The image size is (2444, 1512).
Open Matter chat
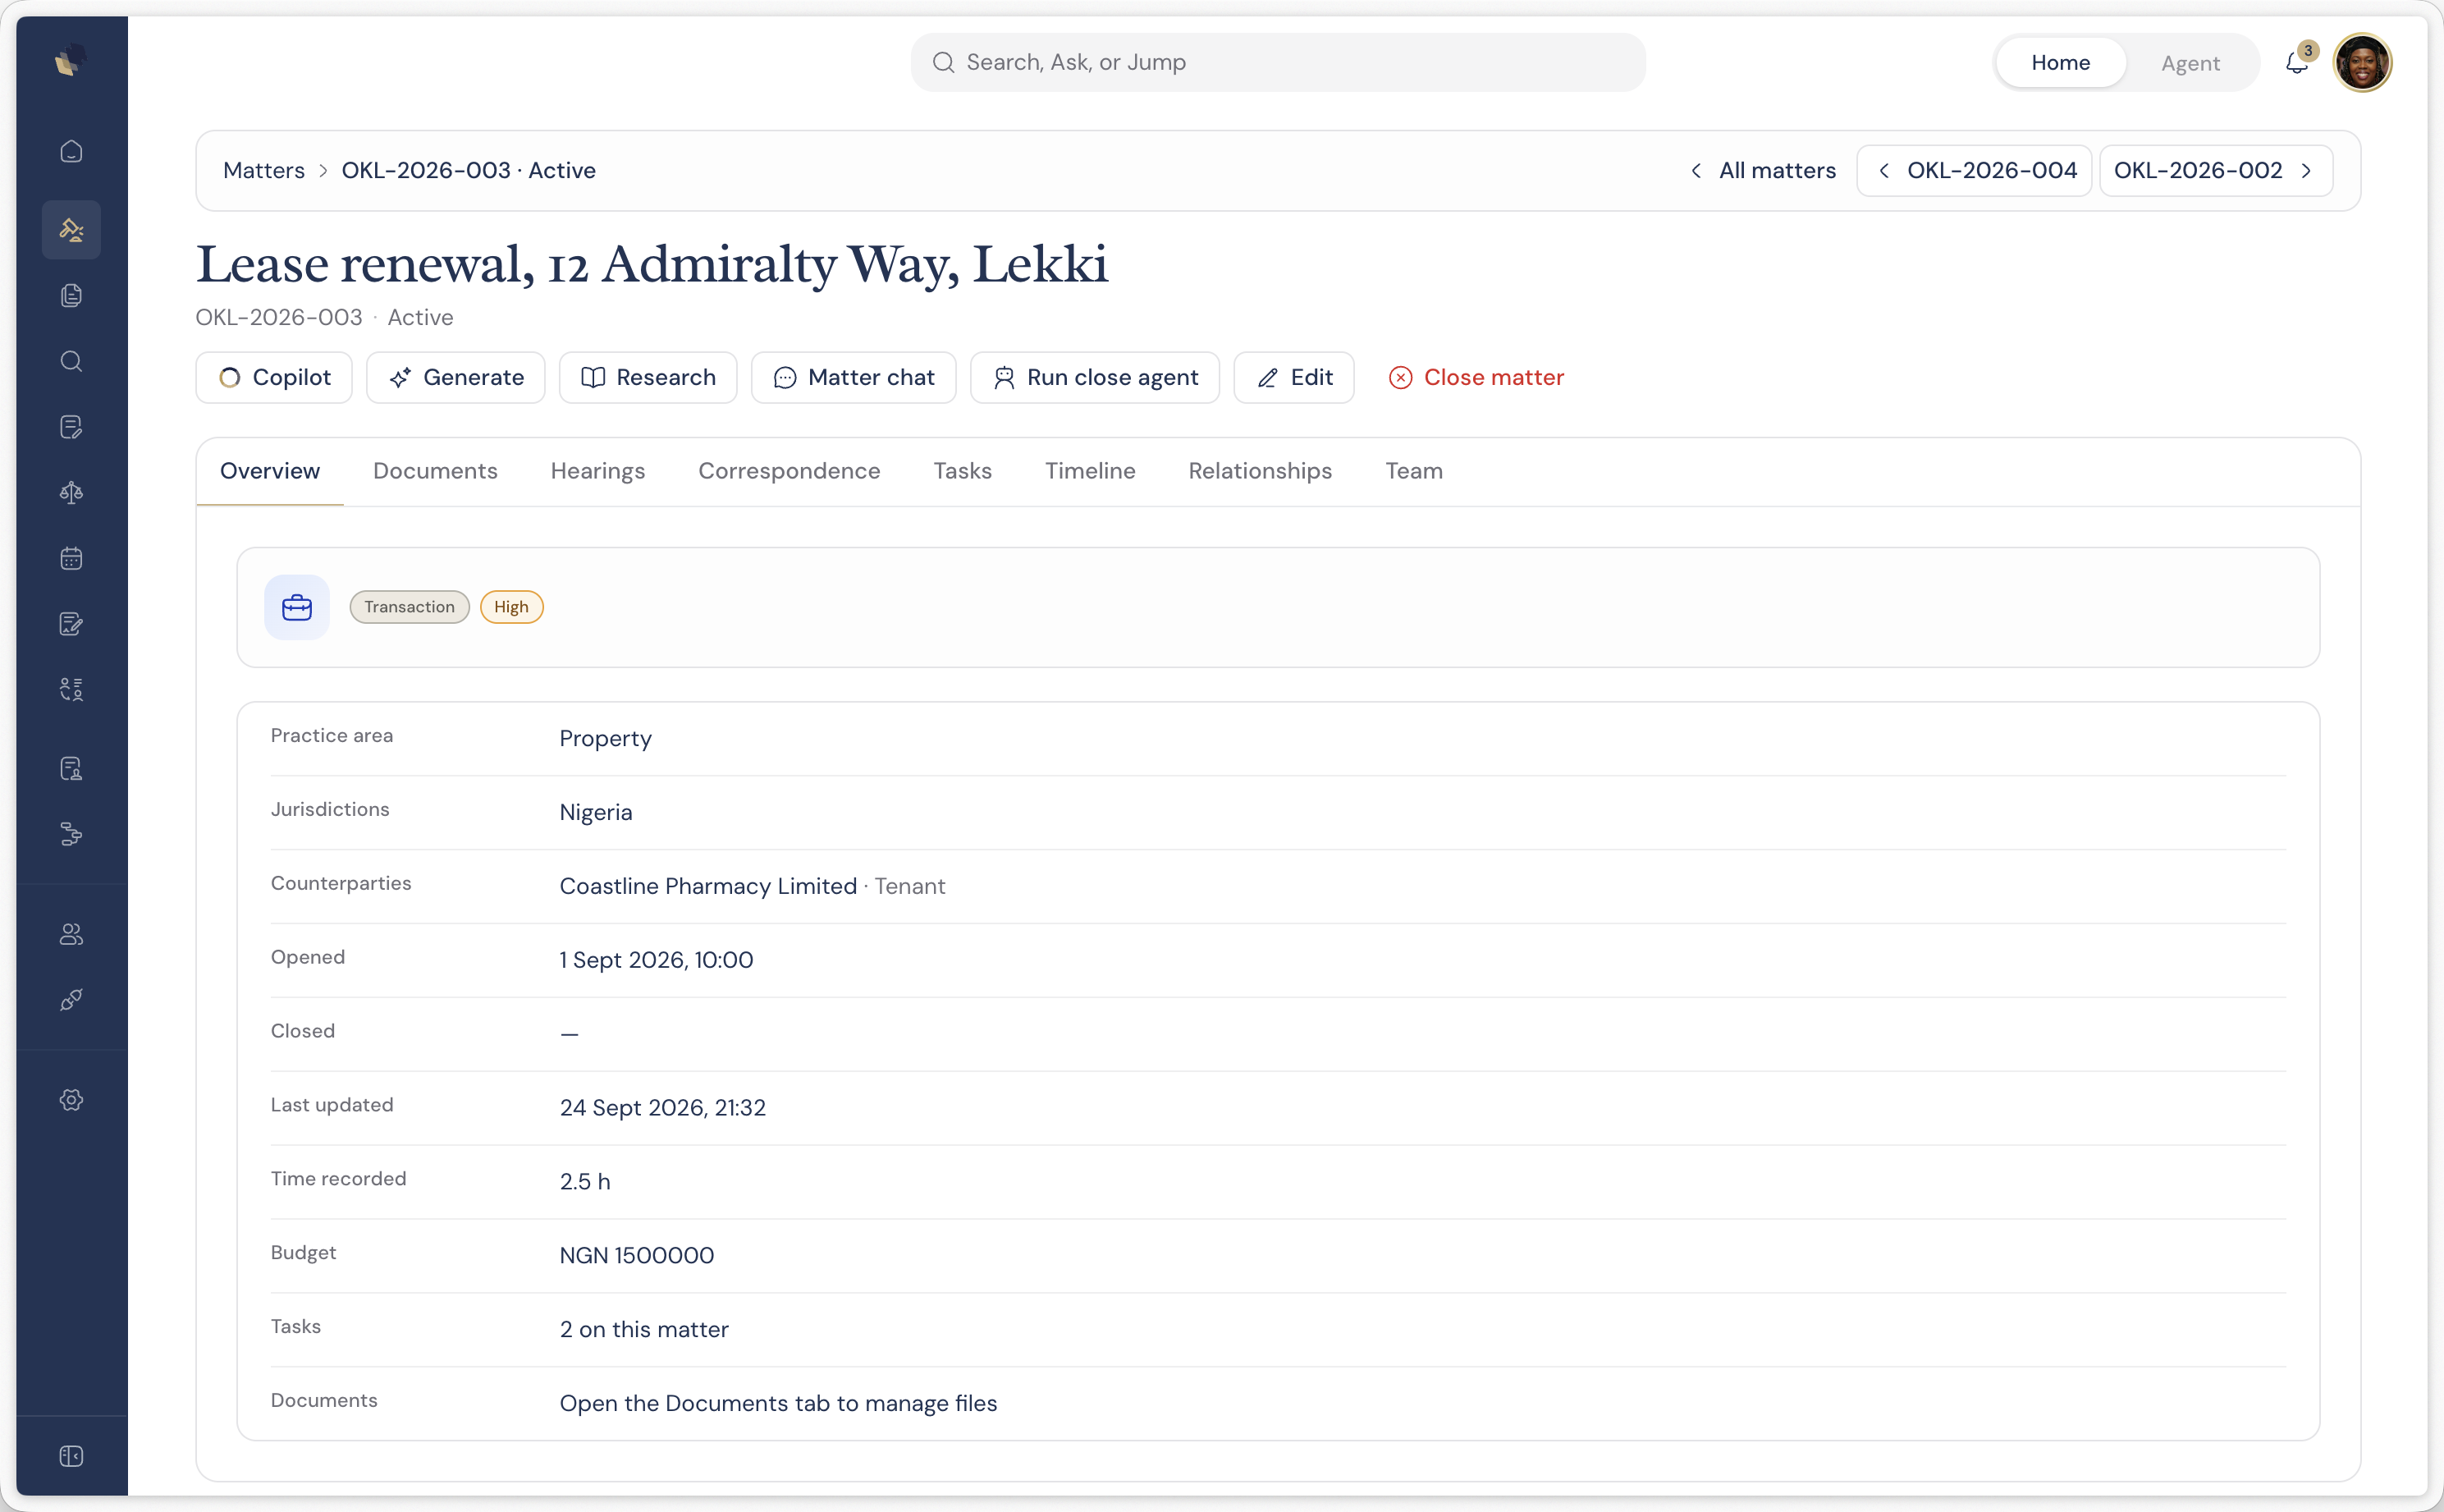(854, 378)
